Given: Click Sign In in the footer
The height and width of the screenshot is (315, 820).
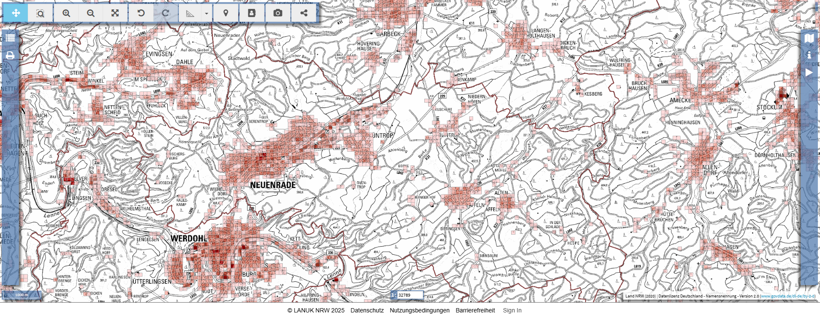Looking at the screenshot, I should point(512,310).
